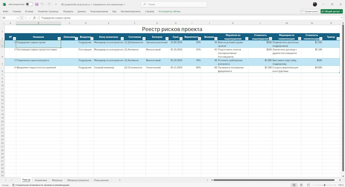345x187 pixels.
Task: Click the next sheet navigation arrow
Action: click(12, 180)
